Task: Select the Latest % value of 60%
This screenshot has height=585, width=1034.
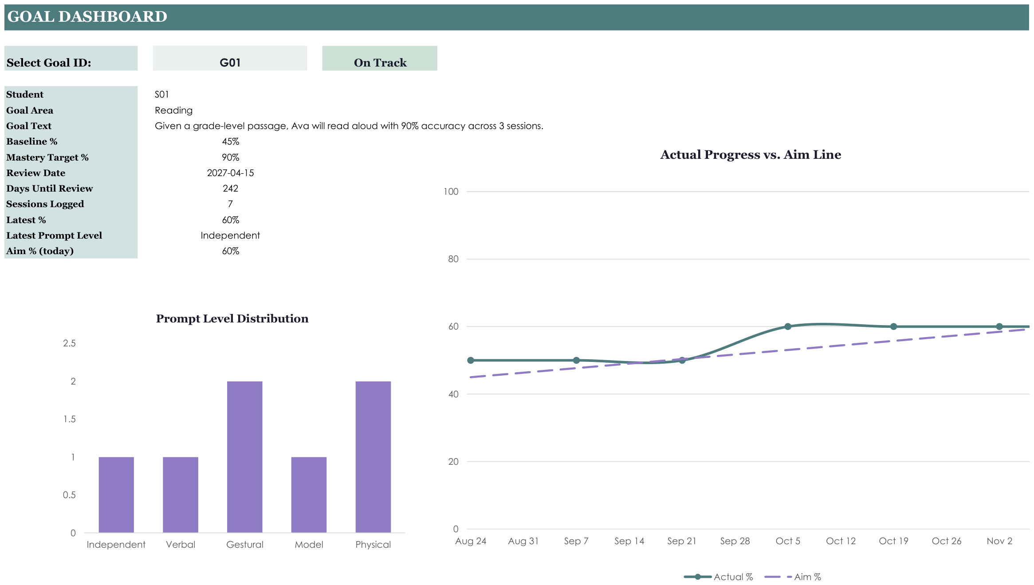Action: point(230,220)
